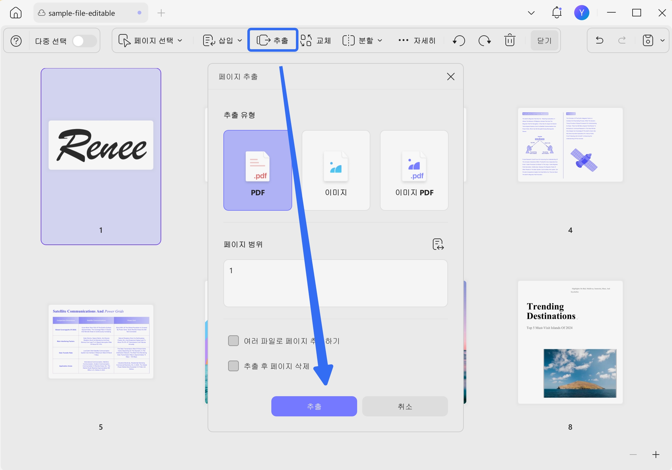
Task: Click the cloud icon on file tab
Action: pyautogui.click(x=41, y=13)
